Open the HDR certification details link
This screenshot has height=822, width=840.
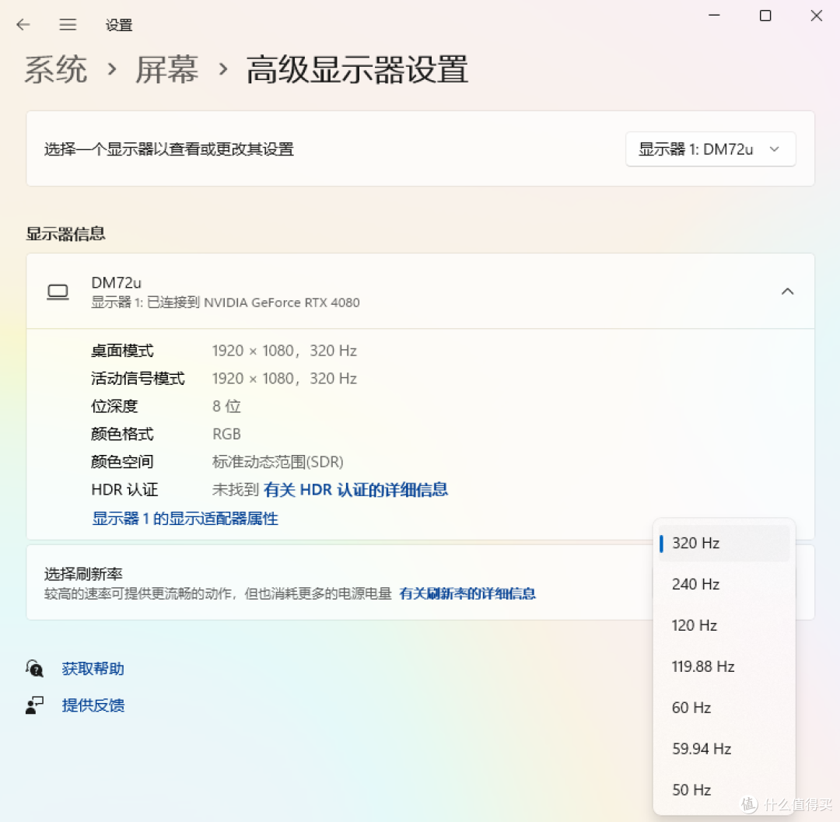(355, 489)
